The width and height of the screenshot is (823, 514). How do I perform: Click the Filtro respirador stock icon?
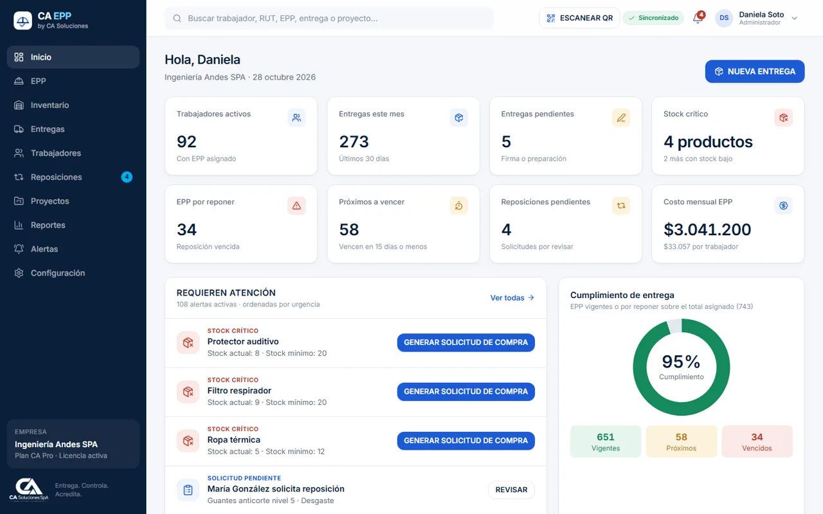pyautogui.click(x=188, y=391)
